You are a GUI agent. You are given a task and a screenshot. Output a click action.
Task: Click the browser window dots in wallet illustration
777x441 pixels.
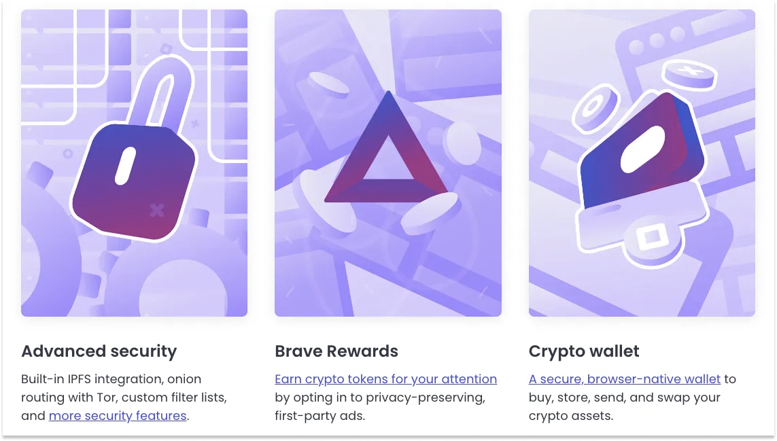(657, 39)
